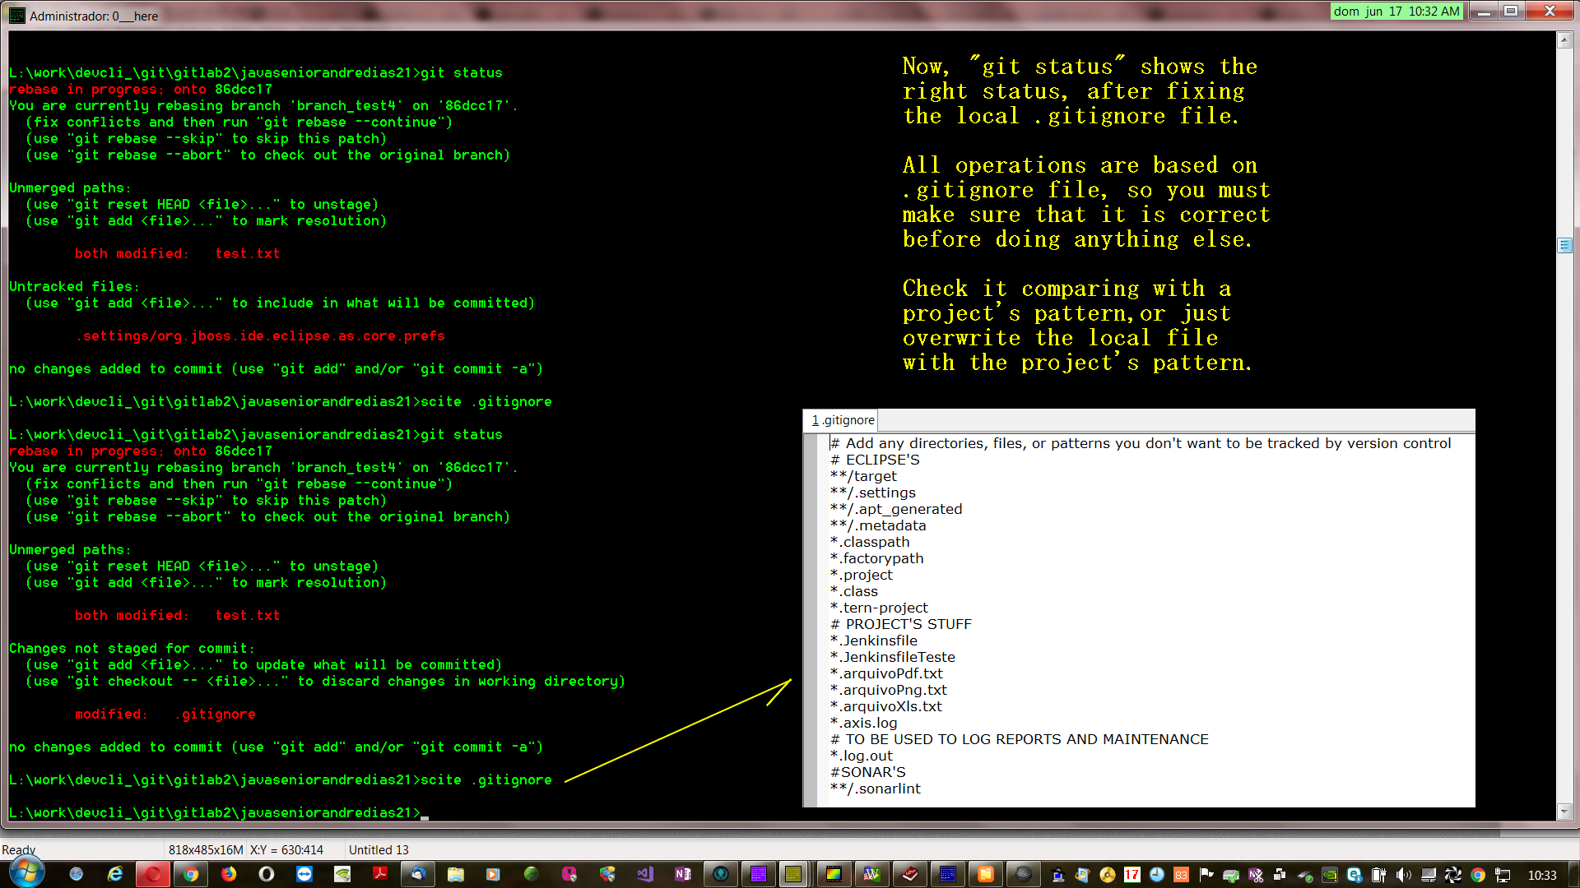1580x888 pixels.
Task: Open Adobe Acrobat Reader from the taskbar
Action: pyautogui.click(x=380, y=874)
